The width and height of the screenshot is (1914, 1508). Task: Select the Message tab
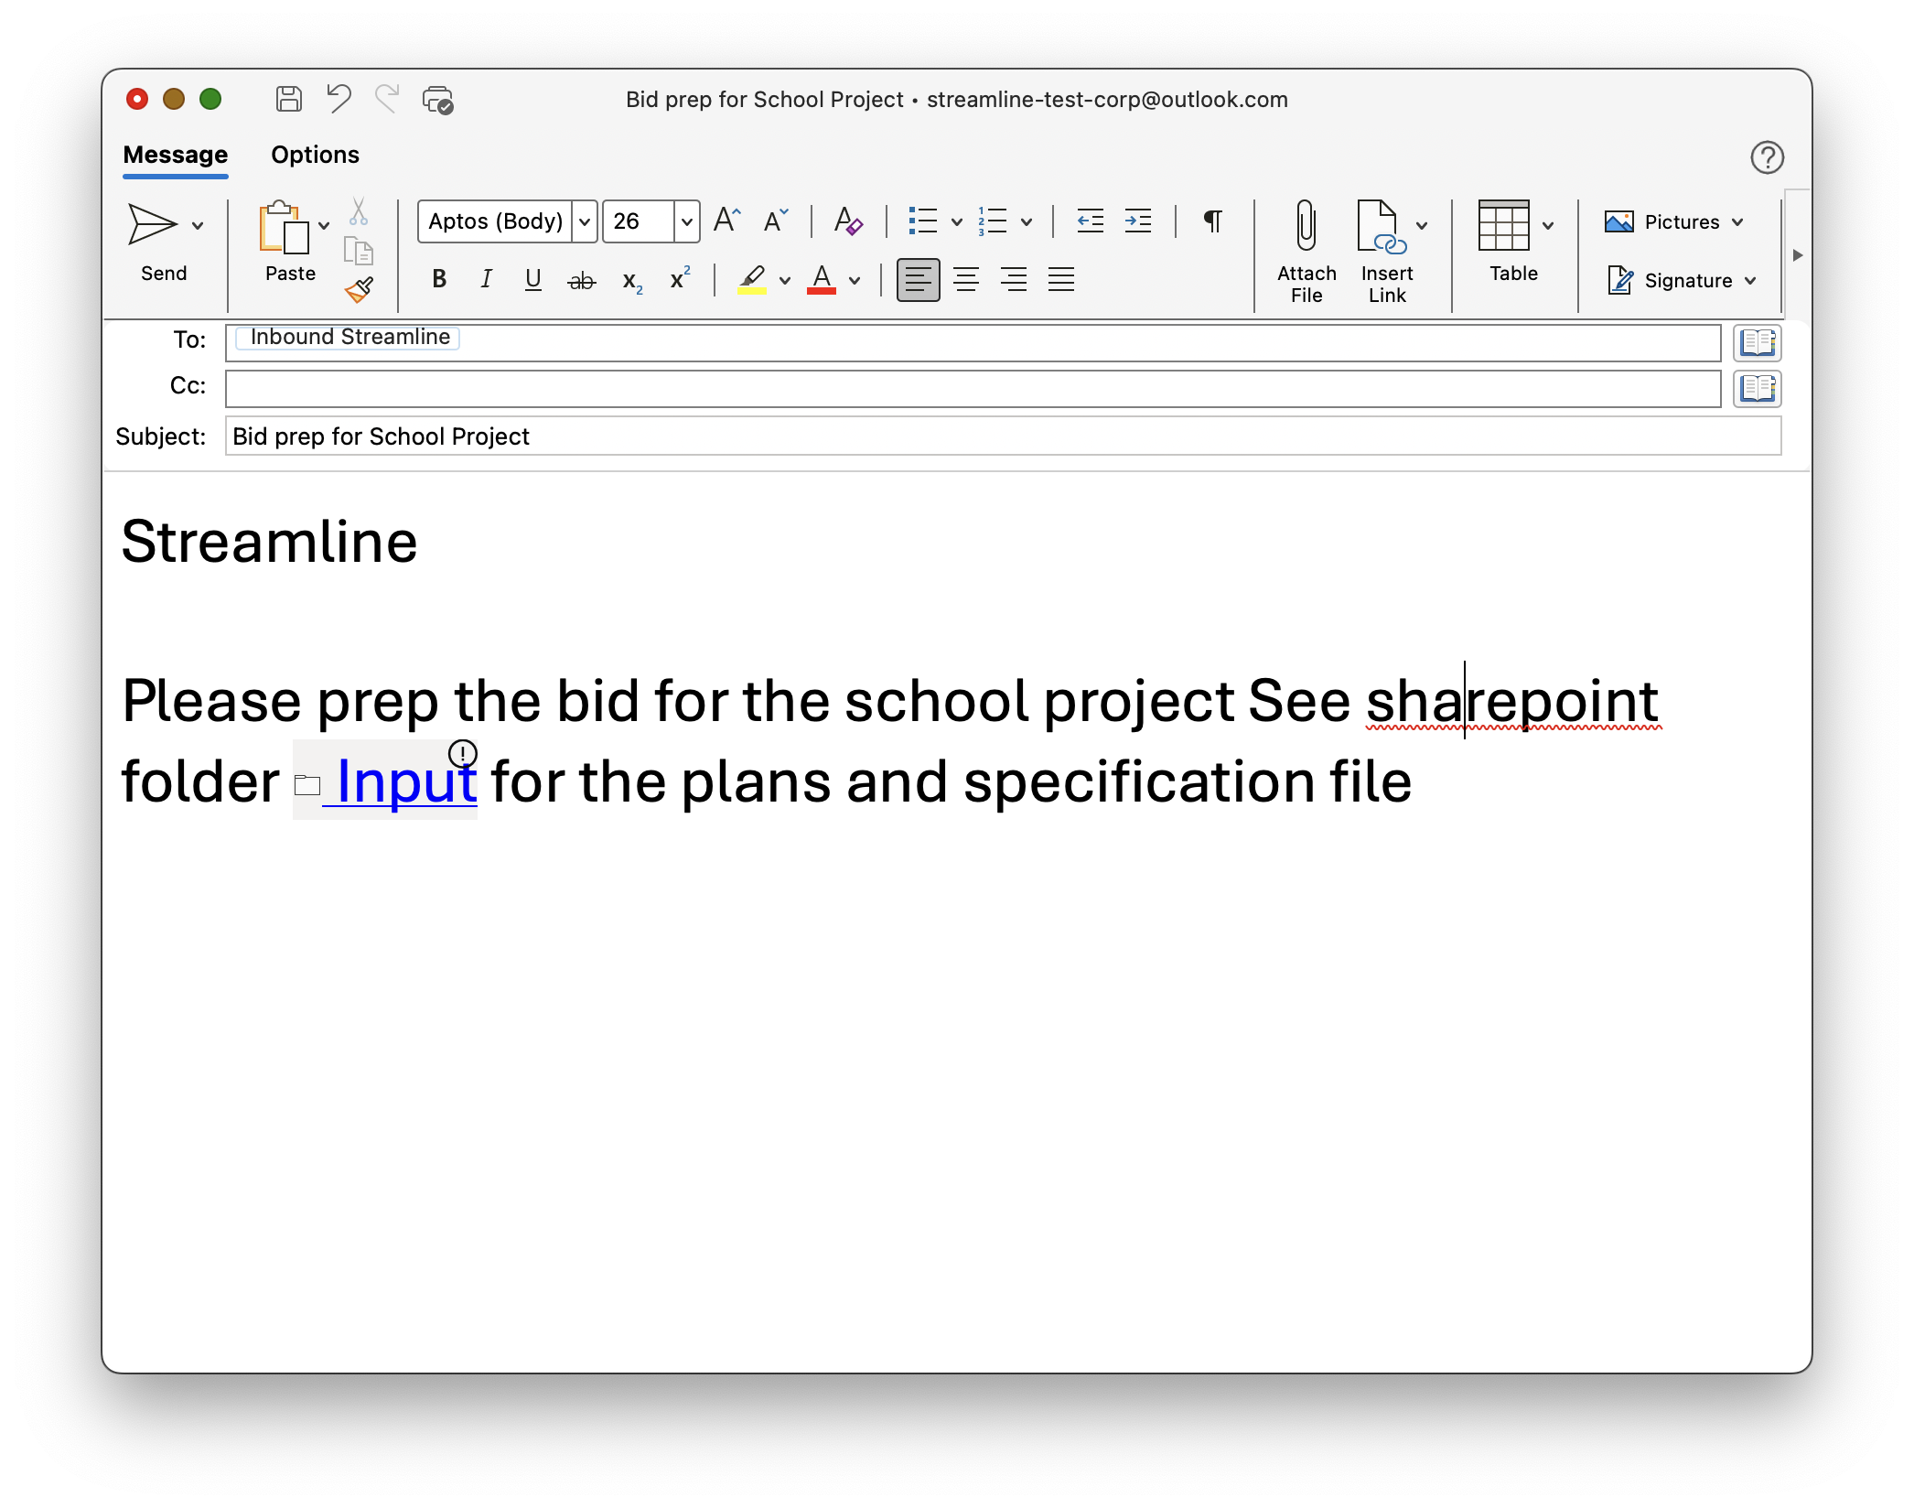(x=176, y=155)
